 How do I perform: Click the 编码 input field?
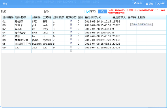(25, 12)
